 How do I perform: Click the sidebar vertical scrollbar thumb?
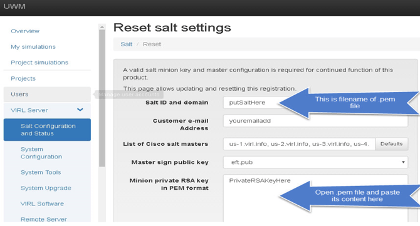click(102, 98)
